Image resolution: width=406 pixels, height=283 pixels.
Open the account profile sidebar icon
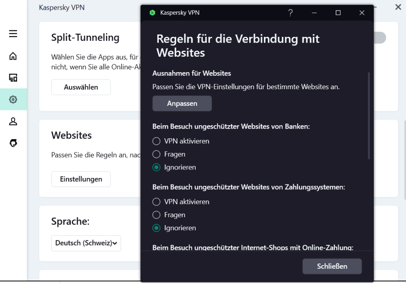[13, 121]
